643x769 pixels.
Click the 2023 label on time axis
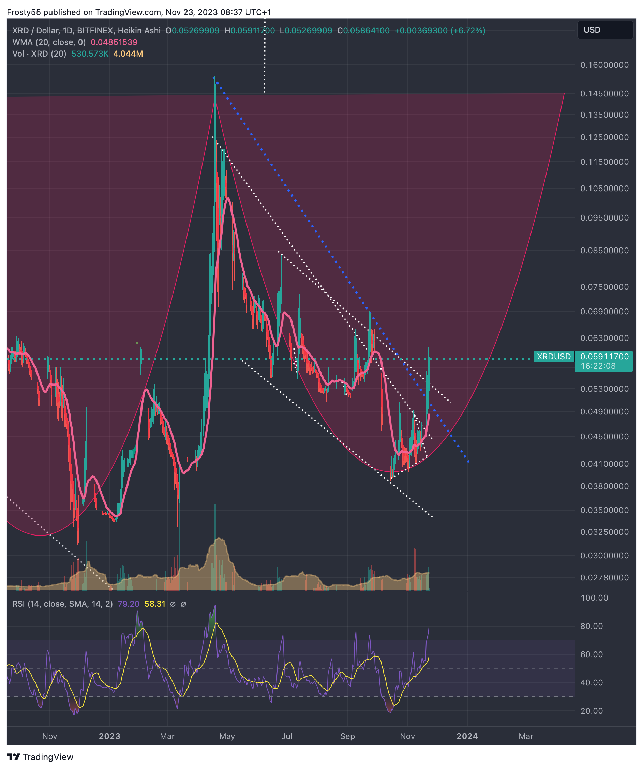109,736
